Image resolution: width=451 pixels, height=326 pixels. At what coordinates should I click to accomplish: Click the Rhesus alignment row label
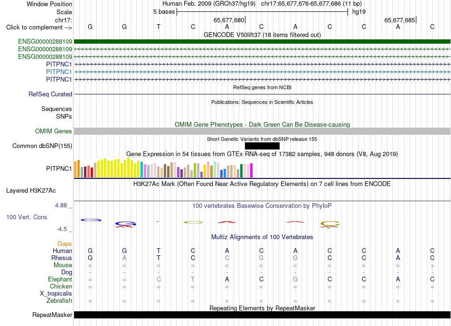(62, 258)
